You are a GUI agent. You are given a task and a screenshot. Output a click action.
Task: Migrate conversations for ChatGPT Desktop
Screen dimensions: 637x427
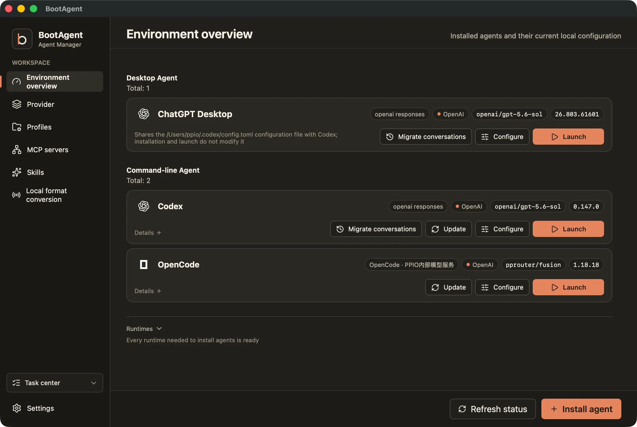coord(426,137)
